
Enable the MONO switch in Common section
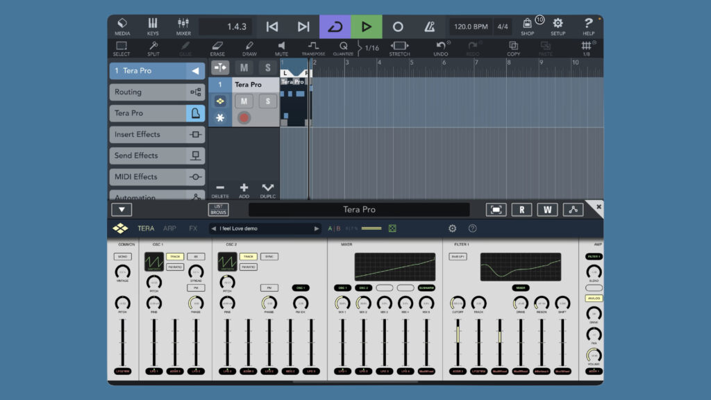click(x=122, y=256)
